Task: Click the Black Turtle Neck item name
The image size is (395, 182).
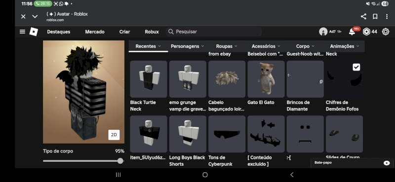Action: tap(143, 106)
